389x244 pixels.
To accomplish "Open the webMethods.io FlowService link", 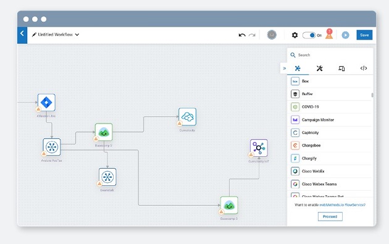I will tap(342, 205).
